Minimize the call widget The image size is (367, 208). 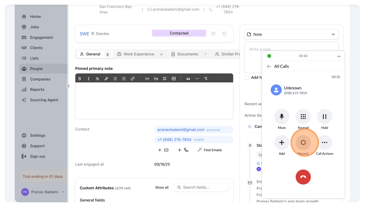click(x=339, y=56)
